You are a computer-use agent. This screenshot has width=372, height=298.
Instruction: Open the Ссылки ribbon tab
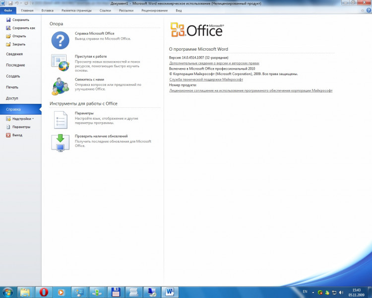105,11
